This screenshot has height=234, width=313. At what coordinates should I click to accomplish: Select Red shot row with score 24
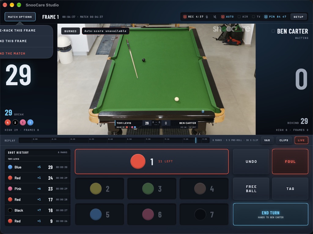coord(38,178)
